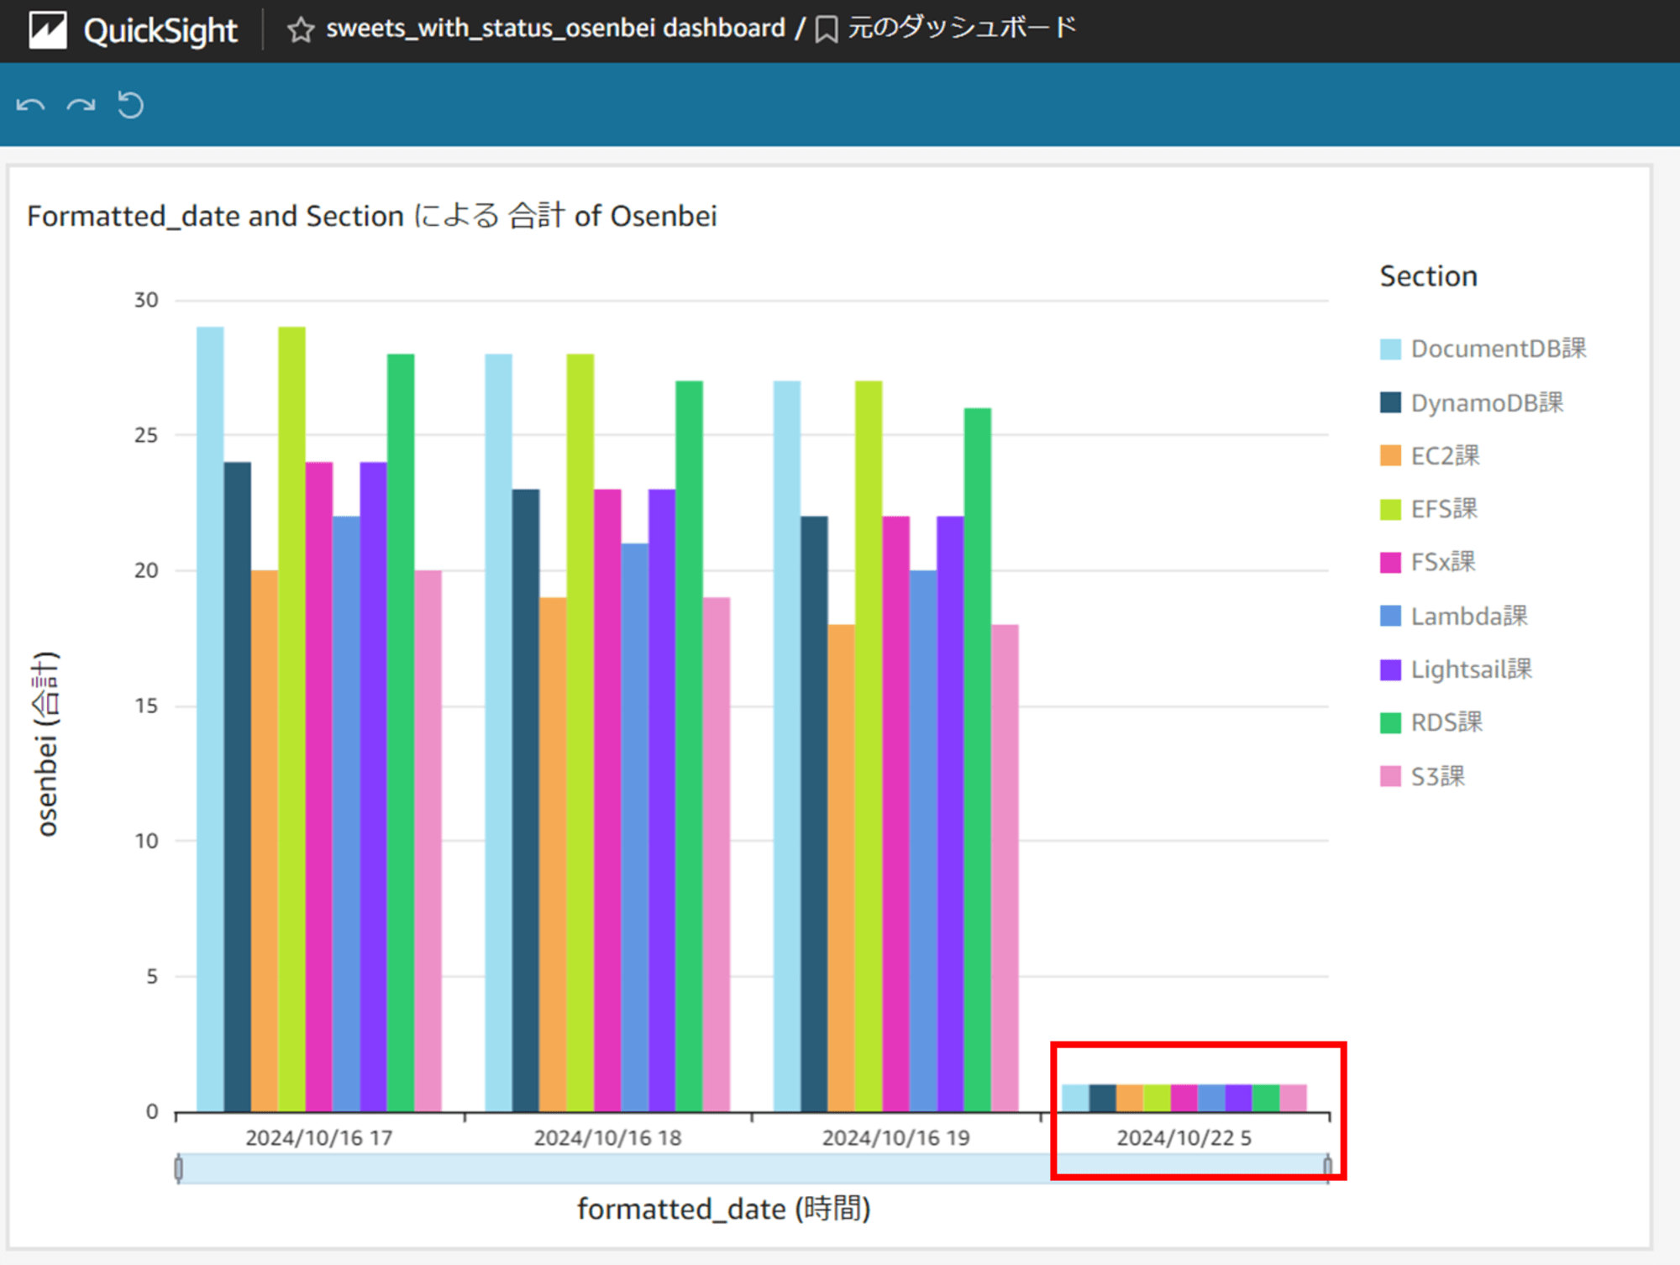This screenshot has height=1265, width=1680.
Task: Select Lambda課 blue legend swatch
Action: point(1390,616)
